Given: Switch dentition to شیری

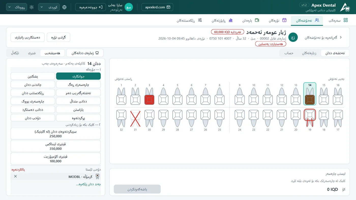Looking at the screenshot, I should [32, 53].
